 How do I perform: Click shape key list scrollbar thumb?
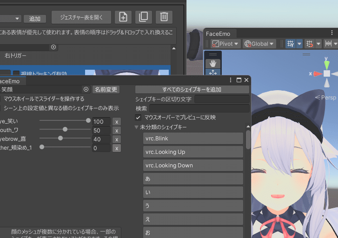coord(248,139)
